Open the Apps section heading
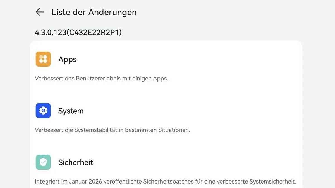This screenshot has height=188, width=335. pos(67,59)
